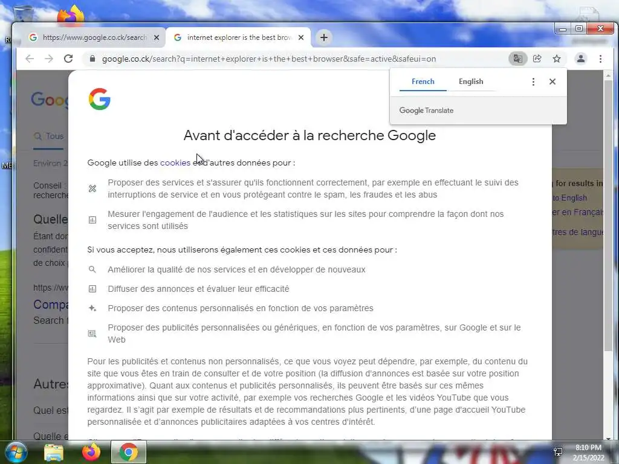
Task: Switch to the https://www.google.co.ck/search tab
Action: [91, 37]
